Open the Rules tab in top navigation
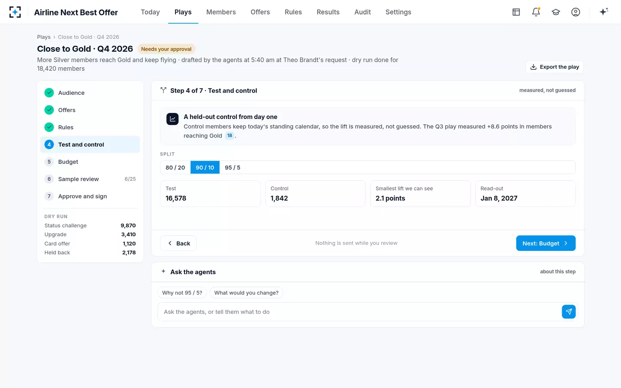 (x=293, y=12)
